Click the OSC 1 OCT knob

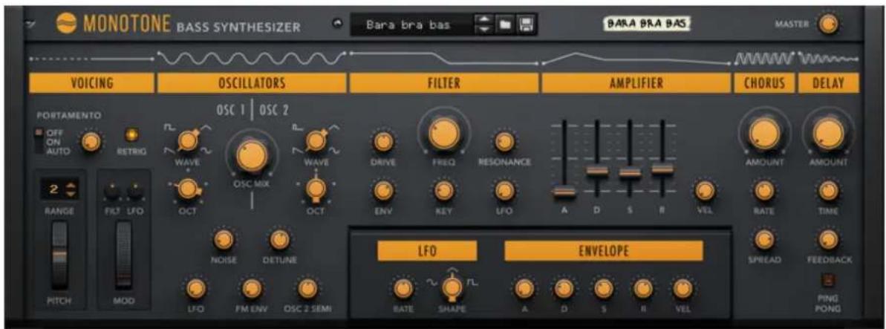pyautogui.click(x=187, y=189)
